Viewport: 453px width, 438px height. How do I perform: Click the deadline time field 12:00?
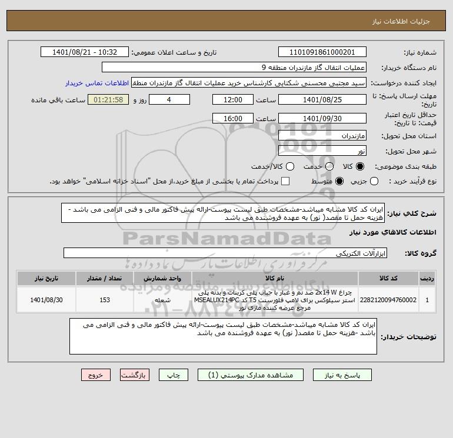233,100
